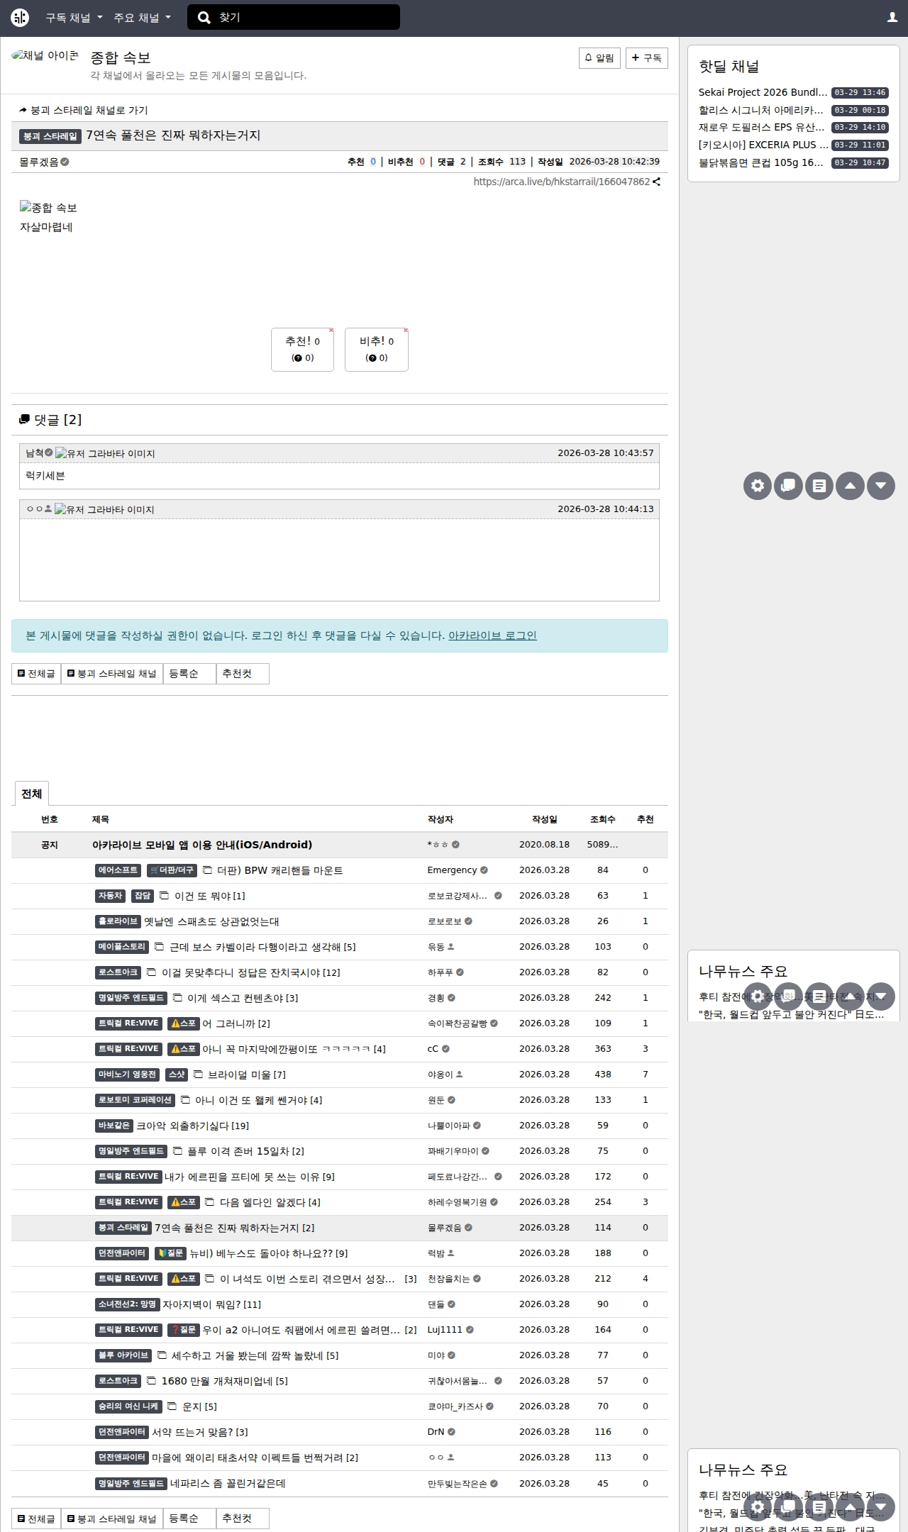Click the floating up-arrow button beside the comments
The image size is (908, 1532).
tap(850, 486)
